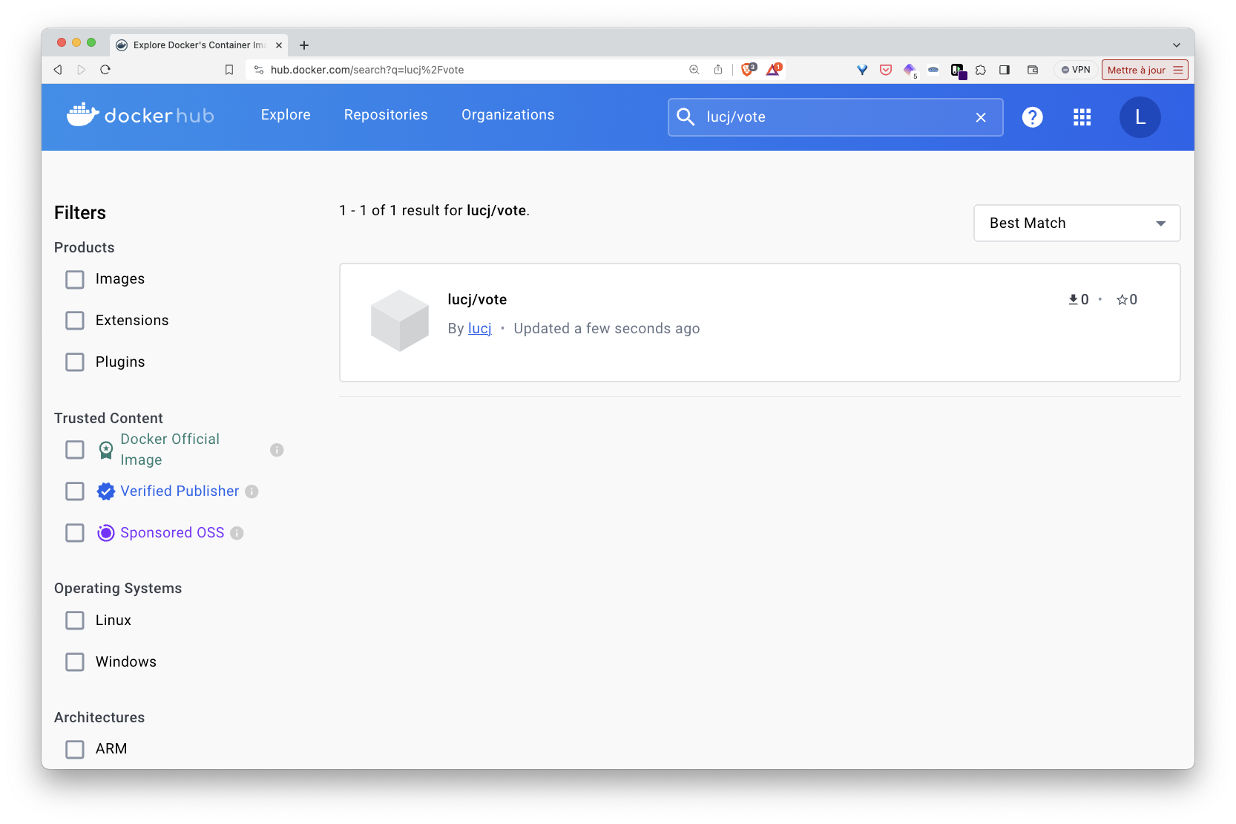Enable the Images product filter

click(x=74, y=279)
